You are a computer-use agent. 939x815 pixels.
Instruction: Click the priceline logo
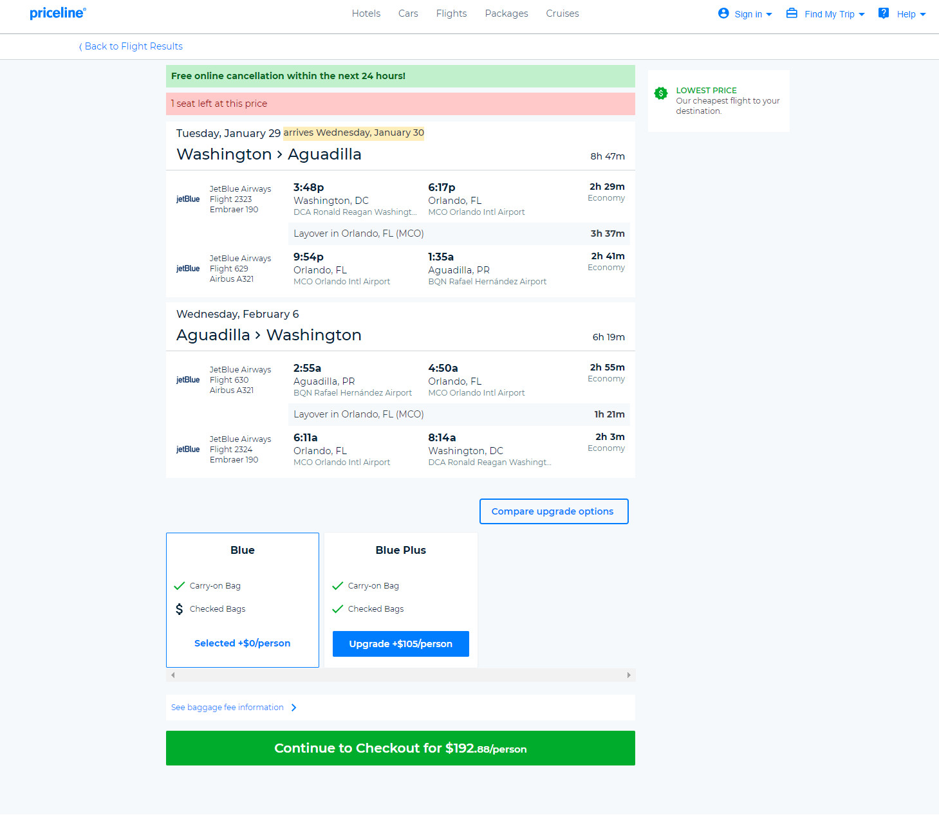click(58, 13)
